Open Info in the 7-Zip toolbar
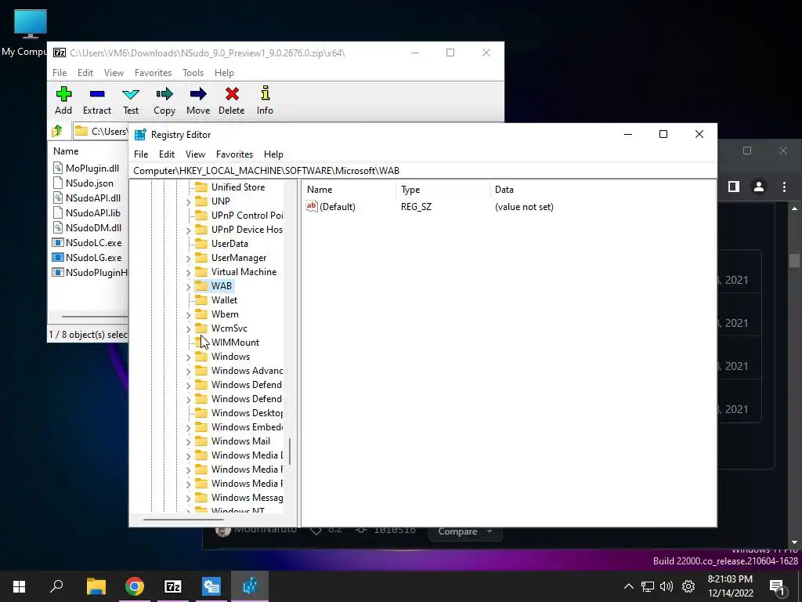The image size is (802, 602). click(x=265, y=100)
